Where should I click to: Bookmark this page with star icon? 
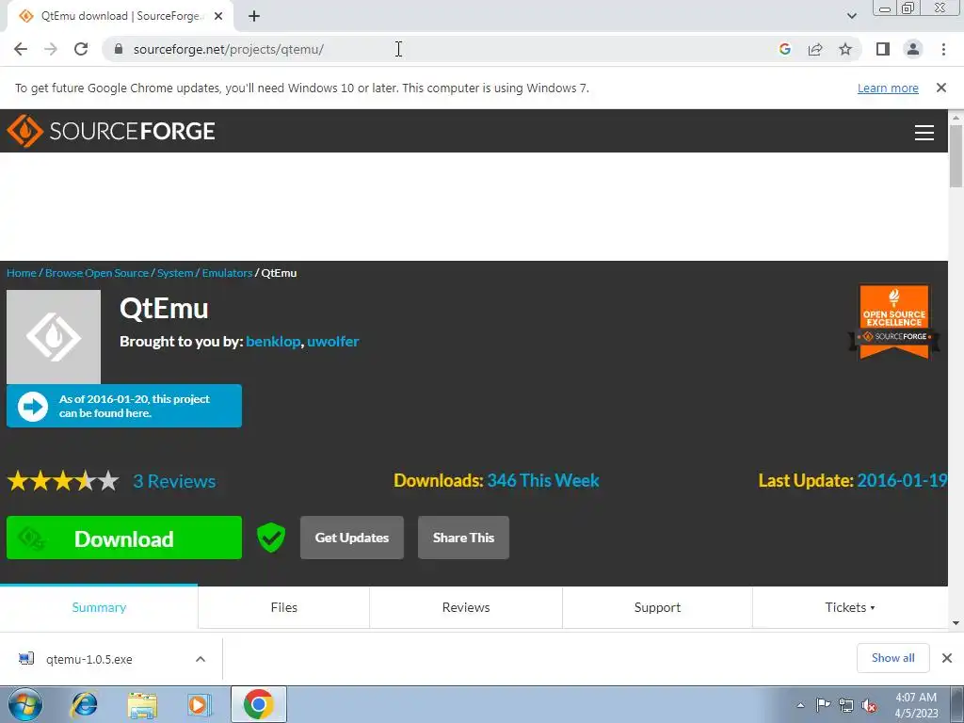click(x=845, y=49)
